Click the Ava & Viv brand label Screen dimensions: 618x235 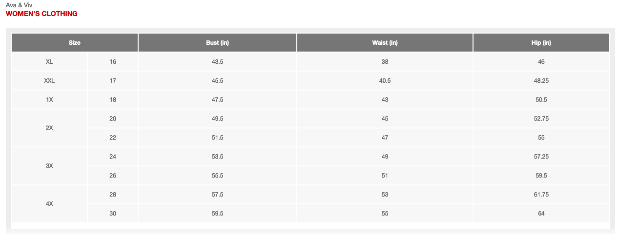19,5
